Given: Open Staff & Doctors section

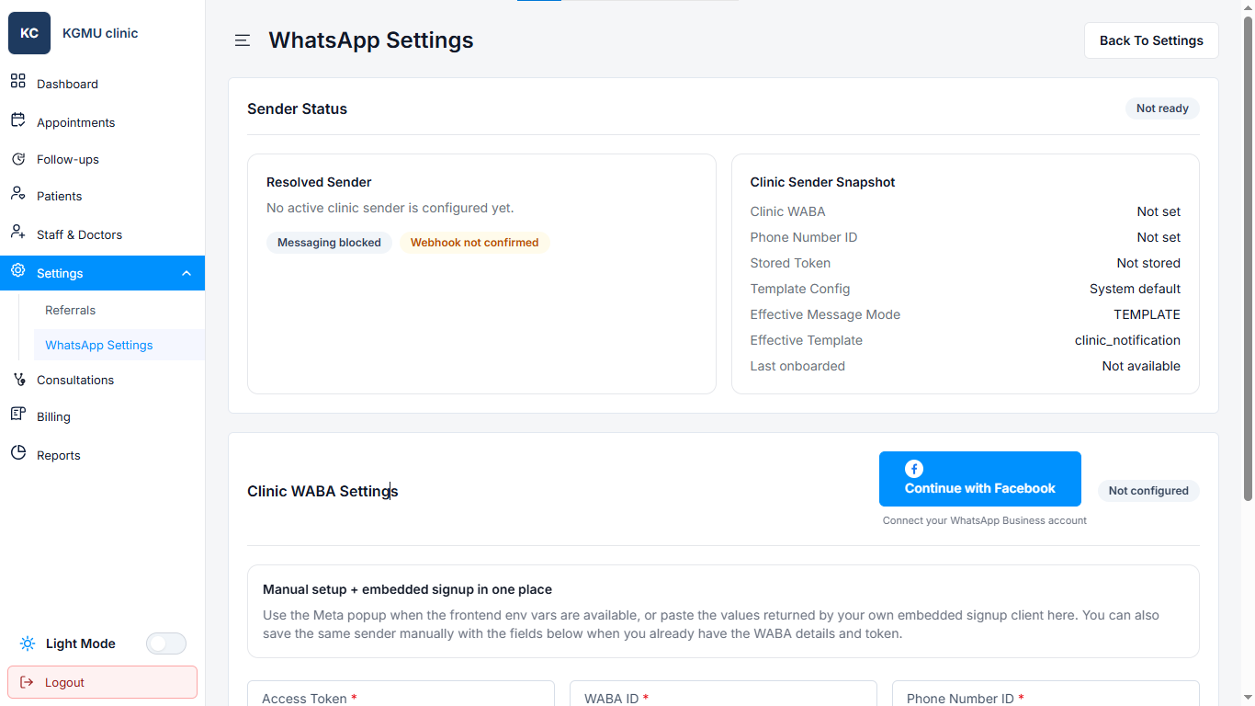Looking at the screenshot, I should [x=102, y=234].
